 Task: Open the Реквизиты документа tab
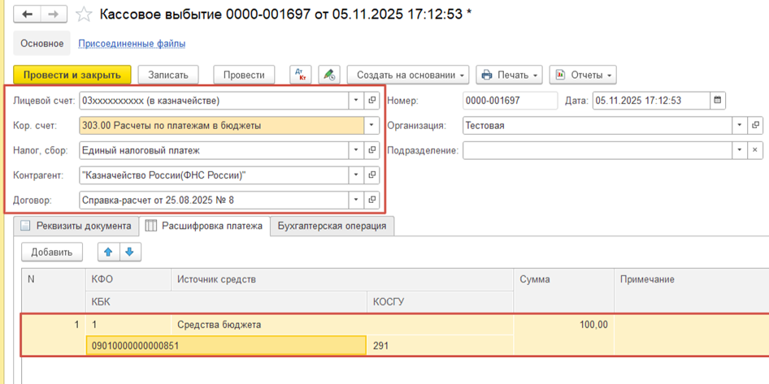76,226
